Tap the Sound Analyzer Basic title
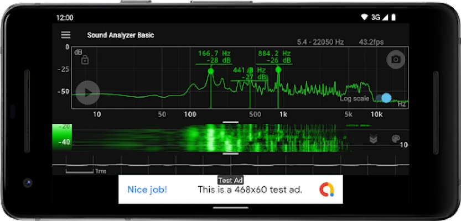 121,35
